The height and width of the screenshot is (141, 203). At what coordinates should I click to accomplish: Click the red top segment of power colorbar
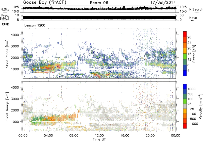(185, 34)
